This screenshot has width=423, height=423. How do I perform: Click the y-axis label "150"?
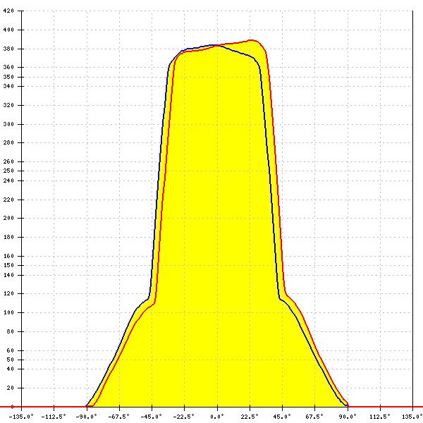(x=8, y=265)
